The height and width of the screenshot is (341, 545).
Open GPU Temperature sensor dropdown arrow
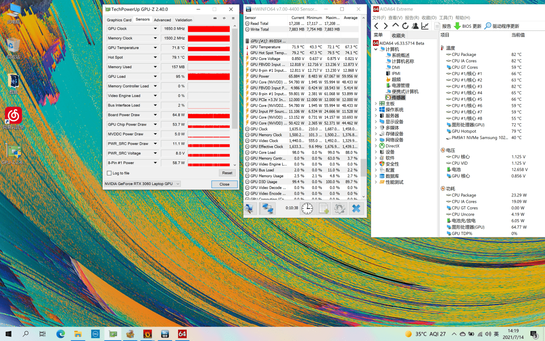155,48
